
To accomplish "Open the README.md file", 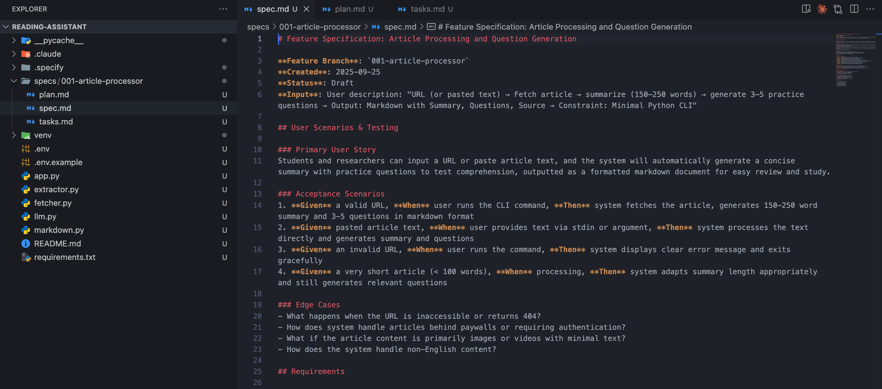I will tap(58, 244).
